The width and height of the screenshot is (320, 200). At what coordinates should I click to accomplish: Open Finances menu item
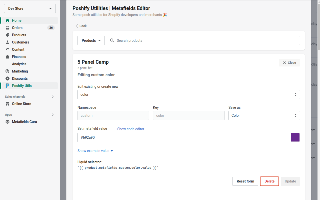[30, 57]
